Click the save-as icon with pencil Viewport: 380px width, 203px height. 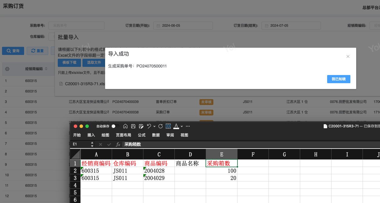coord(141,126)
